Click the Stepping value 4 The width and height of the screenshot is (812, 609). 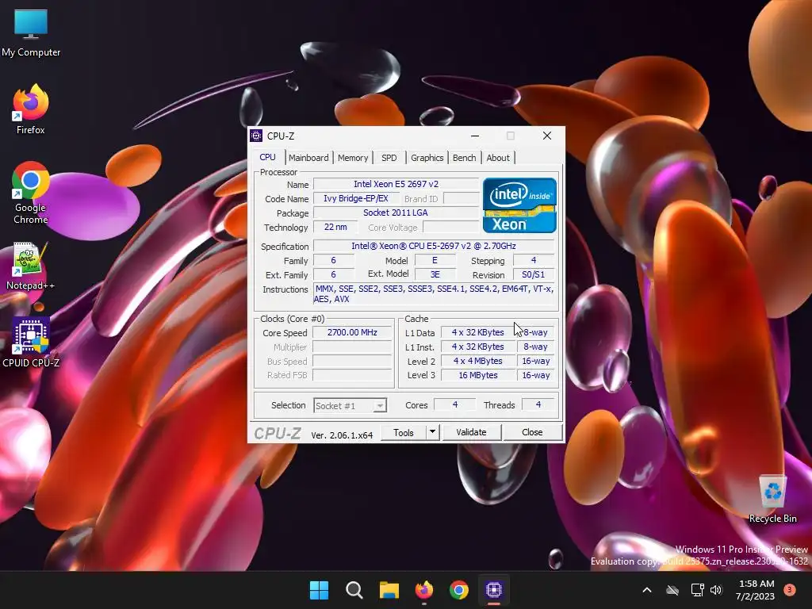[534, 260]
